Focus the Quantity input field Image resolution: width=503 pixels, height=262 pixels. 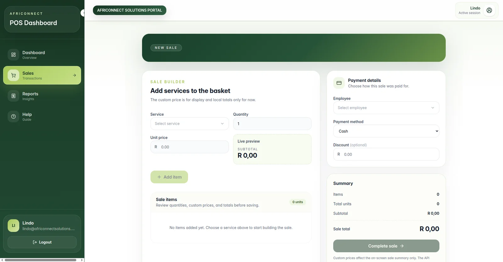click(x=272, y=124)
